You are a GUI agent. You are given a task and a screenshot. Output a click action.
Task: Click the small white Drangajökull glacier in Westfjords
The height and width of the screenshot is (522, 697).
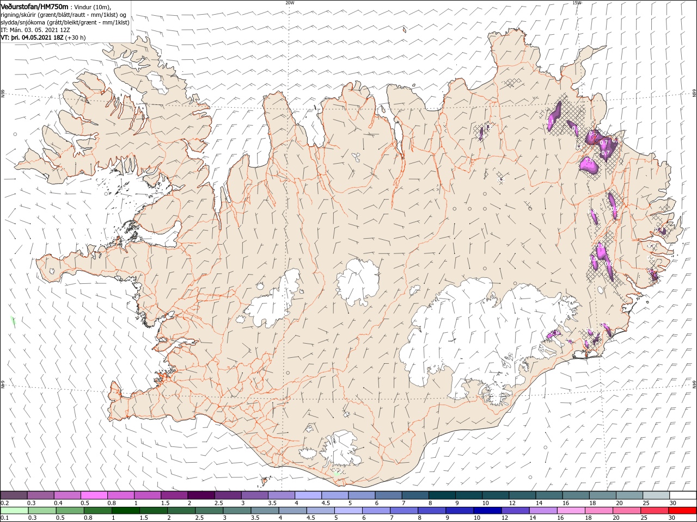[x=158, y=83]
